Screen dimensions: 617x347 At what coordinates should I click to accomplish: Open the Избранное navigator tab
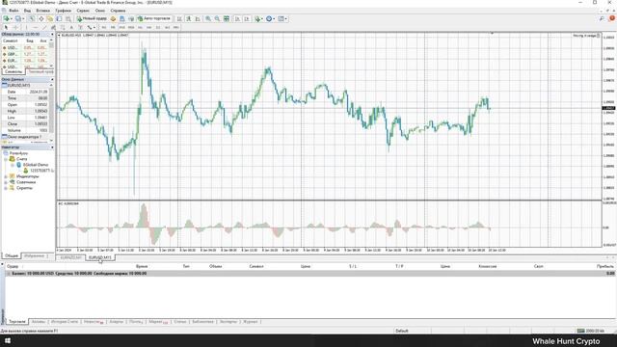point(35,256)
